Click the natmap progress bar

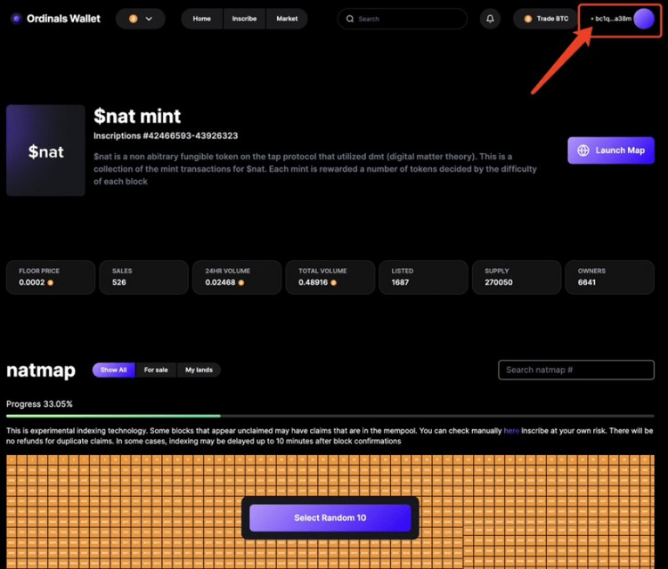(x=330, y=416)
